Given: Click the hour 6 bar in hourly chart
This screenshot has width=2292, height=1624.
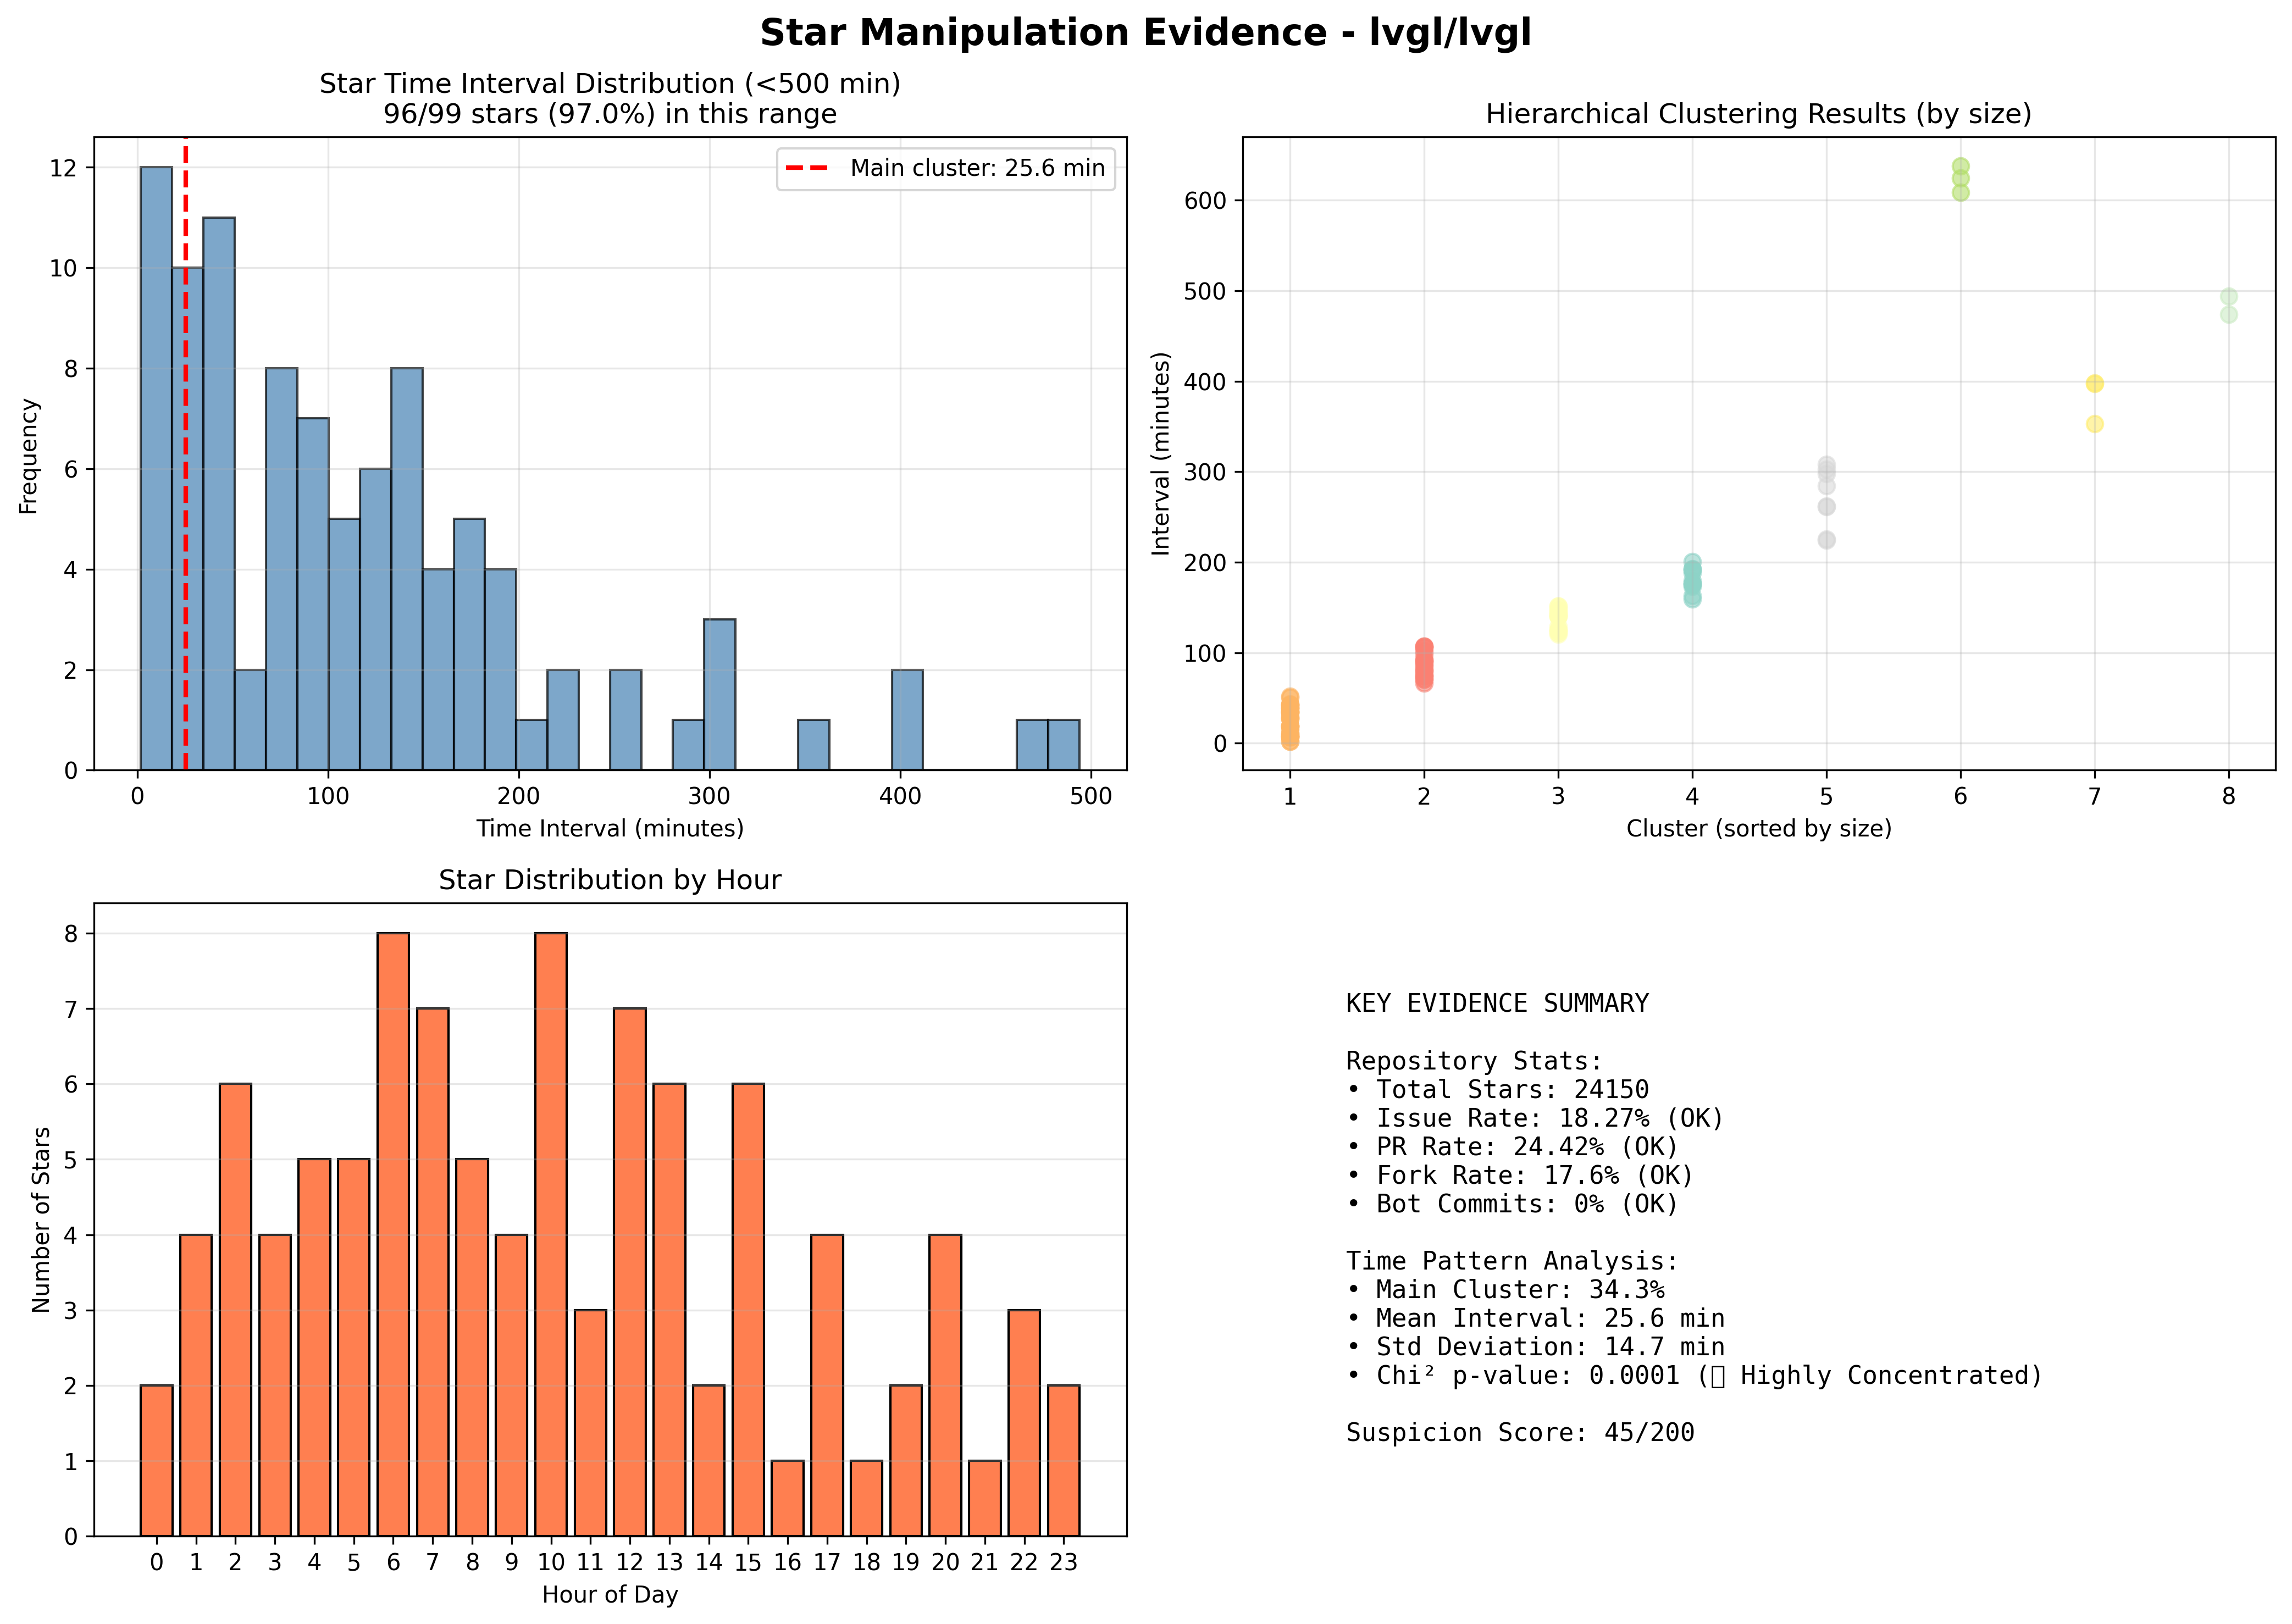Looking at the screenshot, I should click(393, 1234).
